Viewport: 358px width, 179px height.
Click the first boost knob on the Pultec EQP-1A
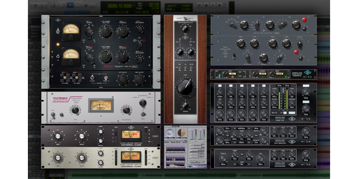pos(241,43)
